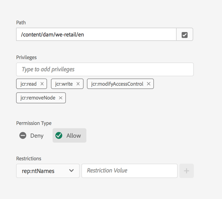Click the Permission Type heading label
Viewport: 222px width, 199px height.
pos(34,123)
